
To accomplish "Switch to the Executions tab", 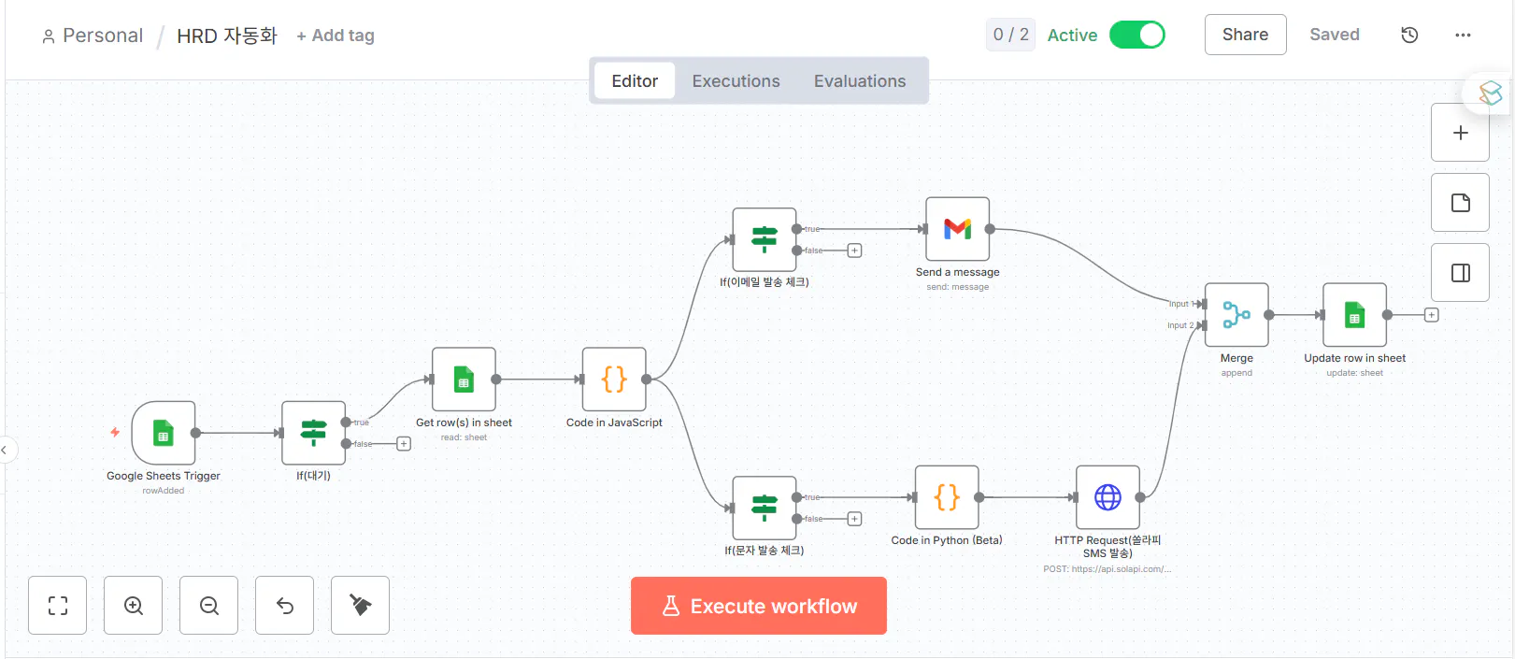I will click(x=736, y=81).
